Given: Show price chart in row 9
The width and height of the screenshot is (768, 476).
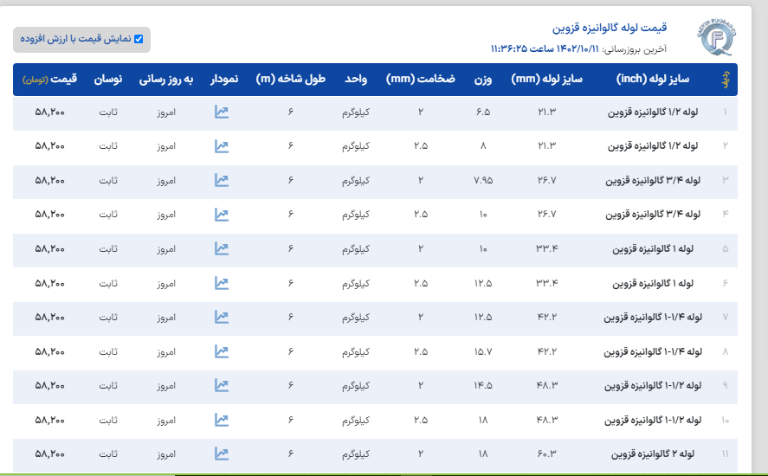Looking at the screenshot, I should point(222,385).
